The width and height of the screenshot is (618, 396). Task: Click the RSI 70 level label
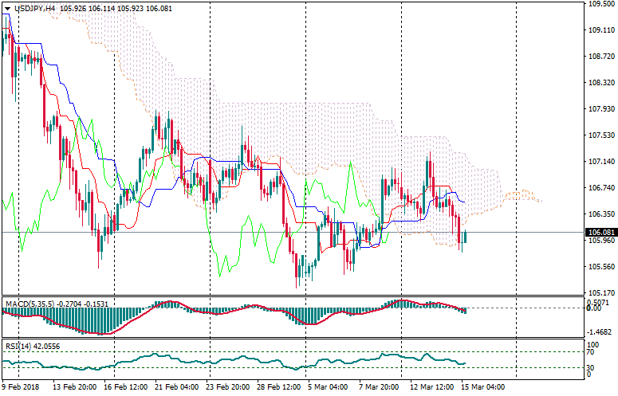[x=591, y=351]
